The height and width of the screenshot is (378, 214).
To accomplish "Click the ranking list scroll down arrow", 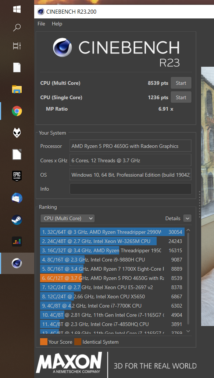I will click(x=188, y=331).
